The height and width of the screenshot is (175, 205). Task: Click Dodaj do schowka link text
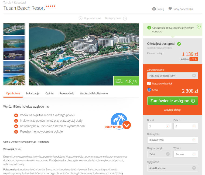[183, 9]
